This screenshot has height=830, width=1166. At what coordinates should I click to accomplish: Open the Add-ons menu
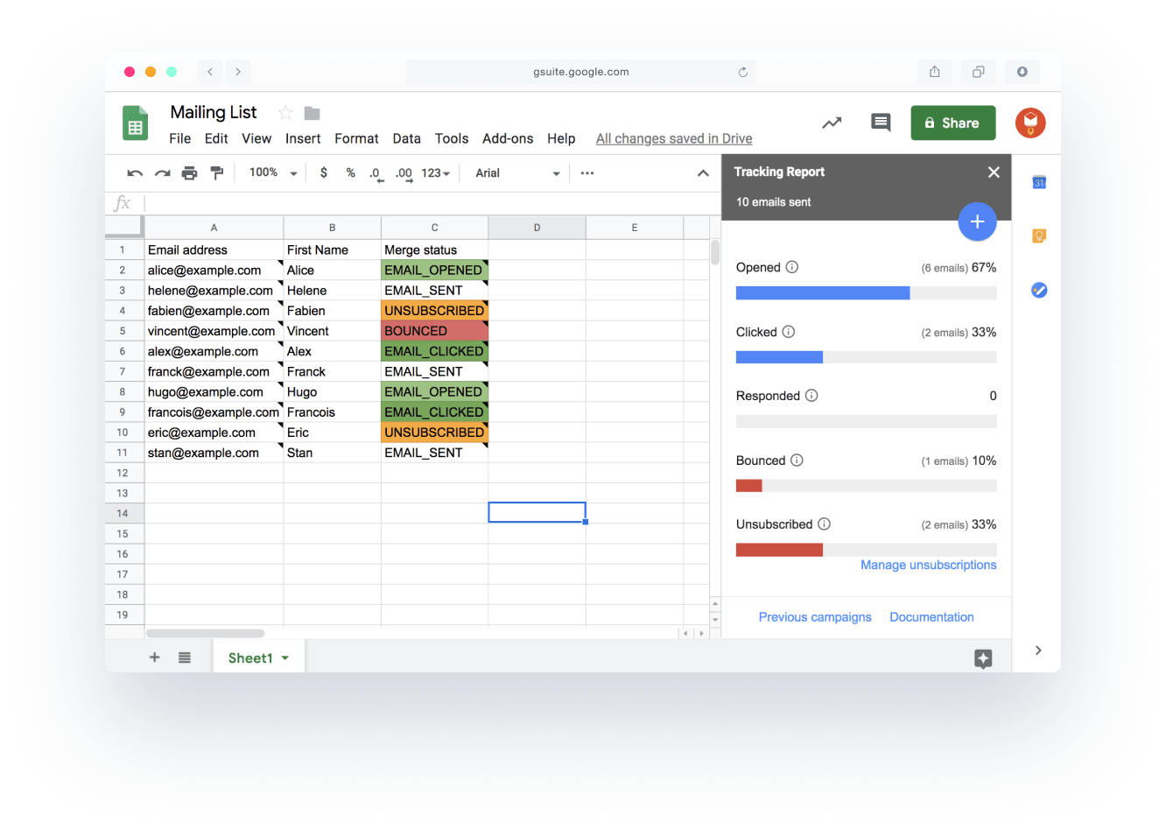click(508, 138)
